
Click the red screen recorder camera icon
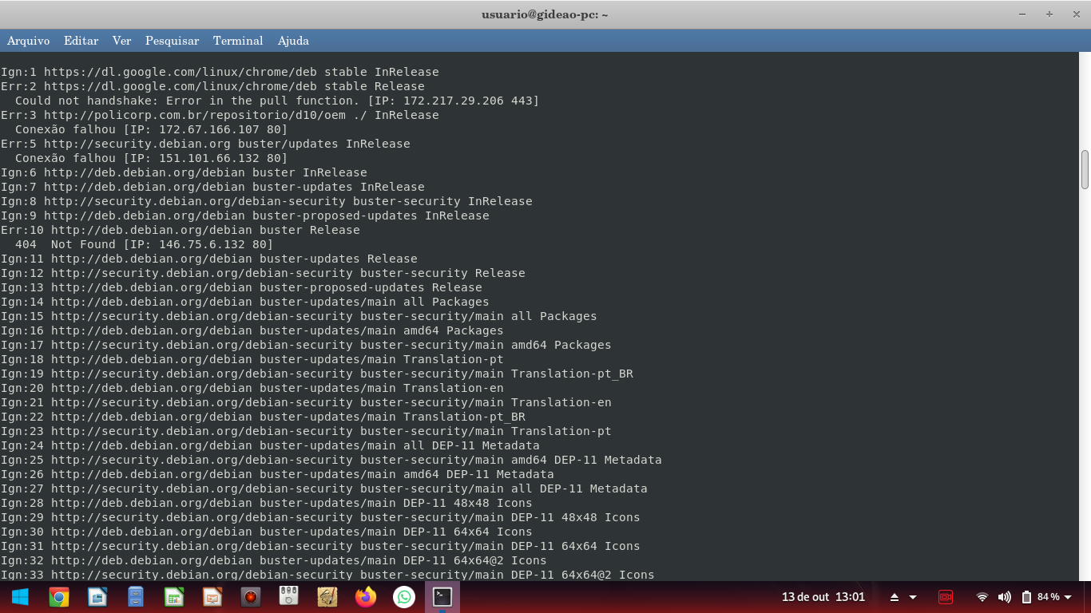pyautogui.click(x=946, y=597)
